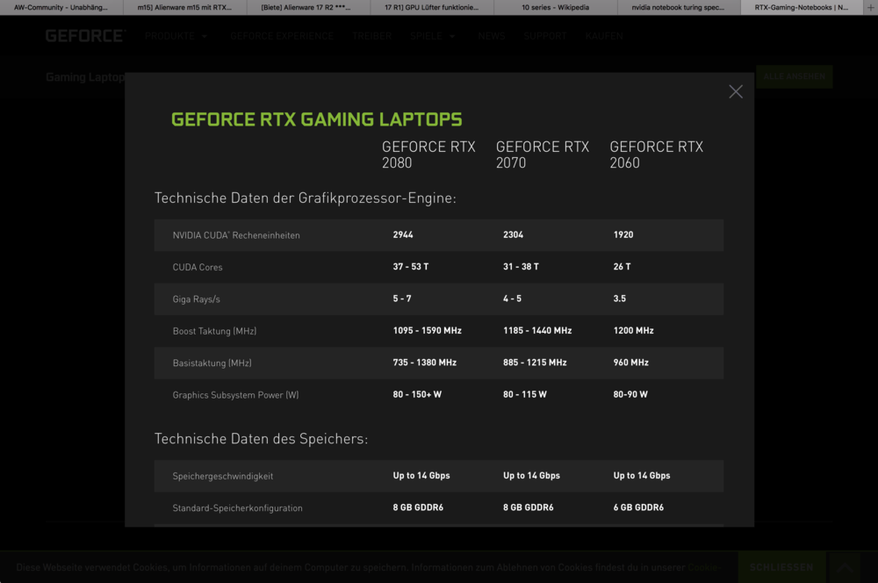Close the GeForce RTX Gaming Laptops popup
The height and width of the screenshot is (583, 878).
736,91
